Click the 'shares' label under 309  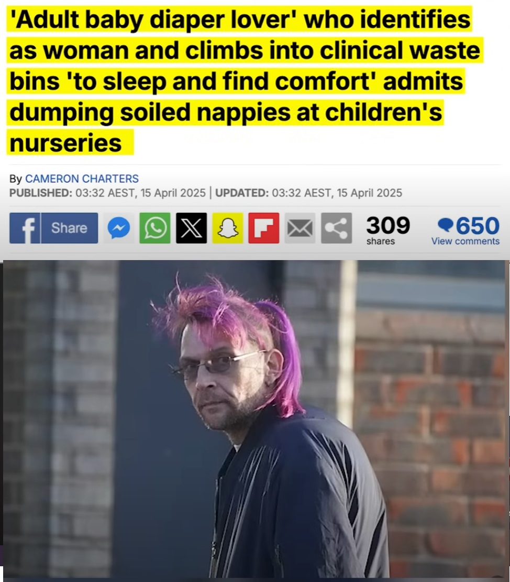click(381, 241)
